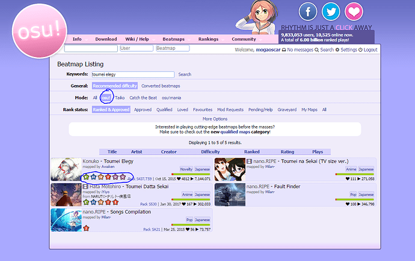Click the osu! logo circle

(x=40, y=31)
